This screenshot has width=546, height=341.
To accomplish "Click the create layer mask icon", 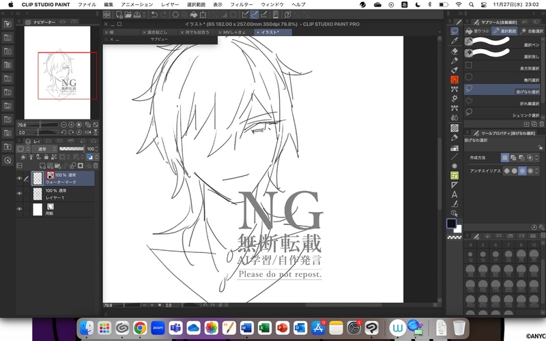I will 81,166.
